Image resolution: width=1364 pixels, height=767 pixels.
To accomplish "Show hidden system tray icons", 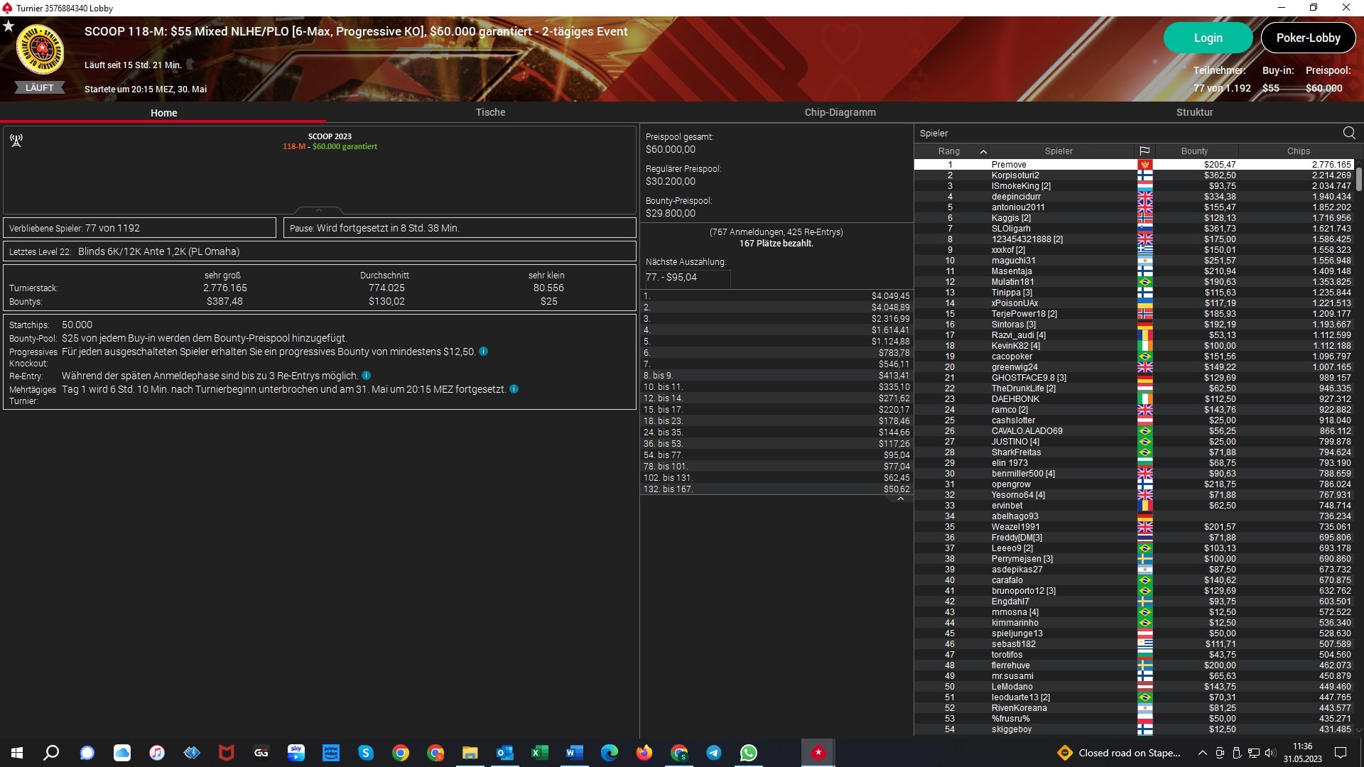I will (x=1202, y=753).
